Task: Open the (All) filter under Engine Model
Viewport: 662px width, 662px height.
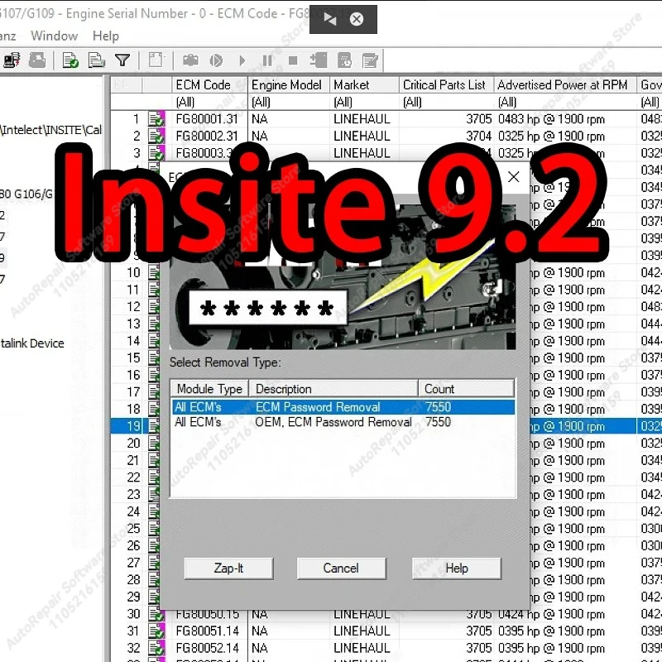Action: point(289,102)
